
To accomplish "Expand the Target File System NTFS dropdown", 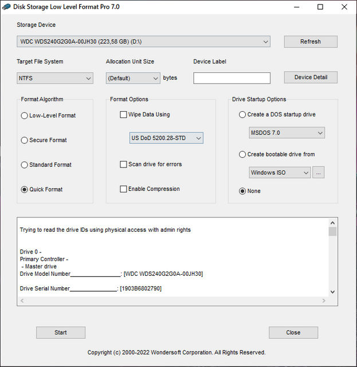I will coord(55,78).
